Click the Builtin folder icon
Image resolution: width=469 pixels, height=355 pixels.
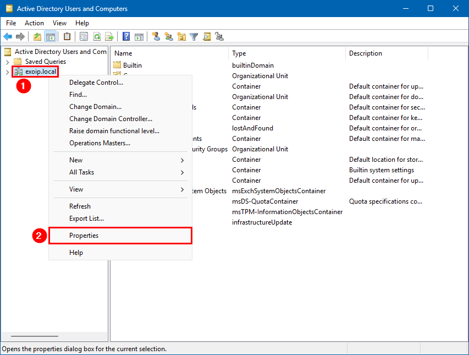117,65
